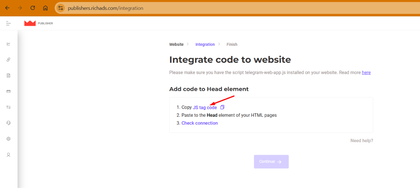The height and width of the screenshot is (189, 420).
Task: Select the payment card icon in sidebar
Action: click(8, 91)
